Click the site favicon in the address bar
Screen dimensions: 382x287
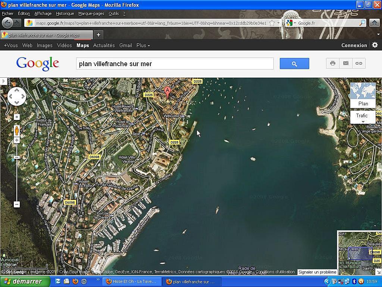click(x=29, y=23)
